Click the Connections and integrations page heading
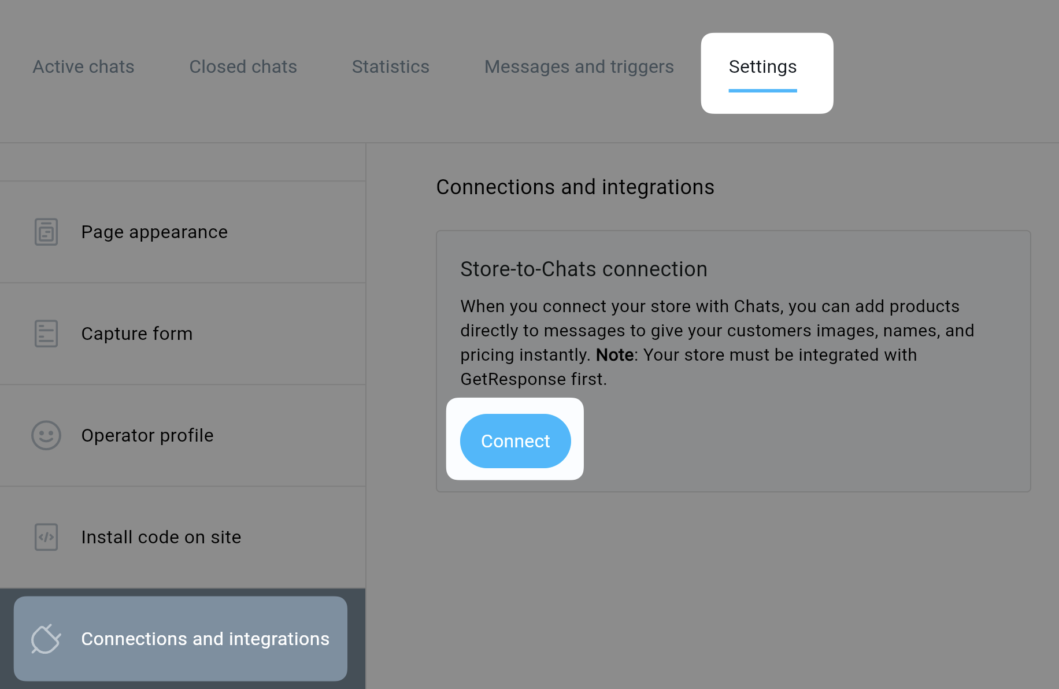The width and height of the screenshot is (1059, 689). pos(575,187)
